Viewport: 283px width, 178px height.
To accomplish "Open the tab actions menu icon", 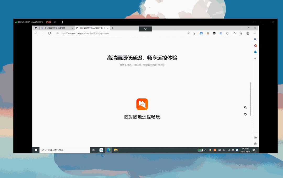I will click(36, 28).
